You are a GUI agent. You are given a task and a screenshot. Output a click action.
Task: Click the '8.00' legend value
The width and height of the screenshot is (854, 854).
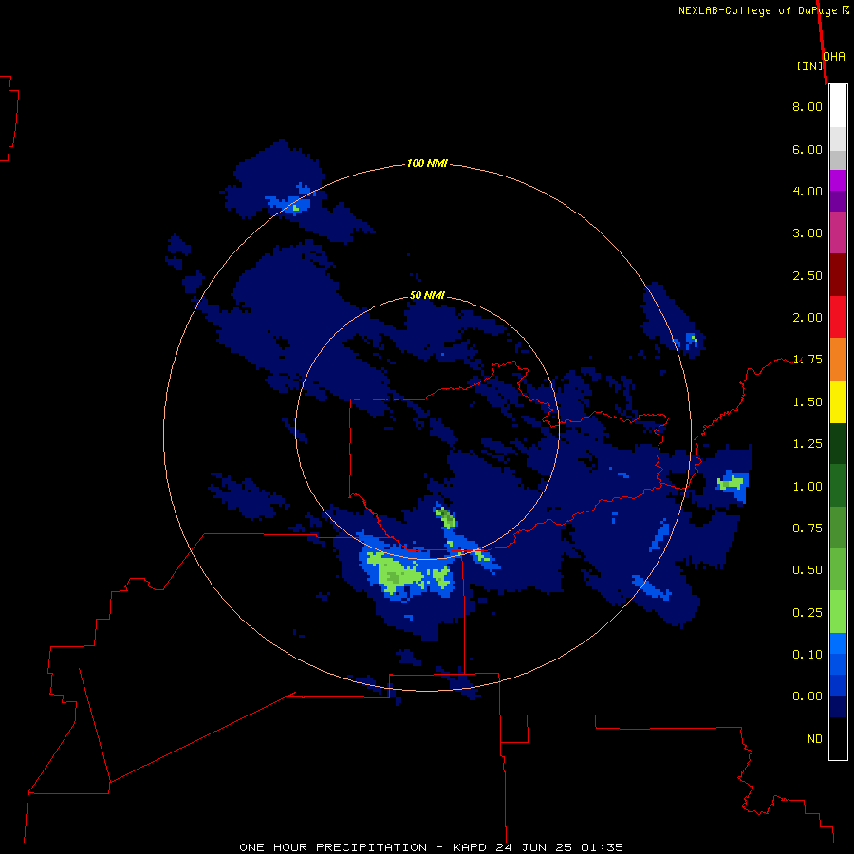point(808,106)
